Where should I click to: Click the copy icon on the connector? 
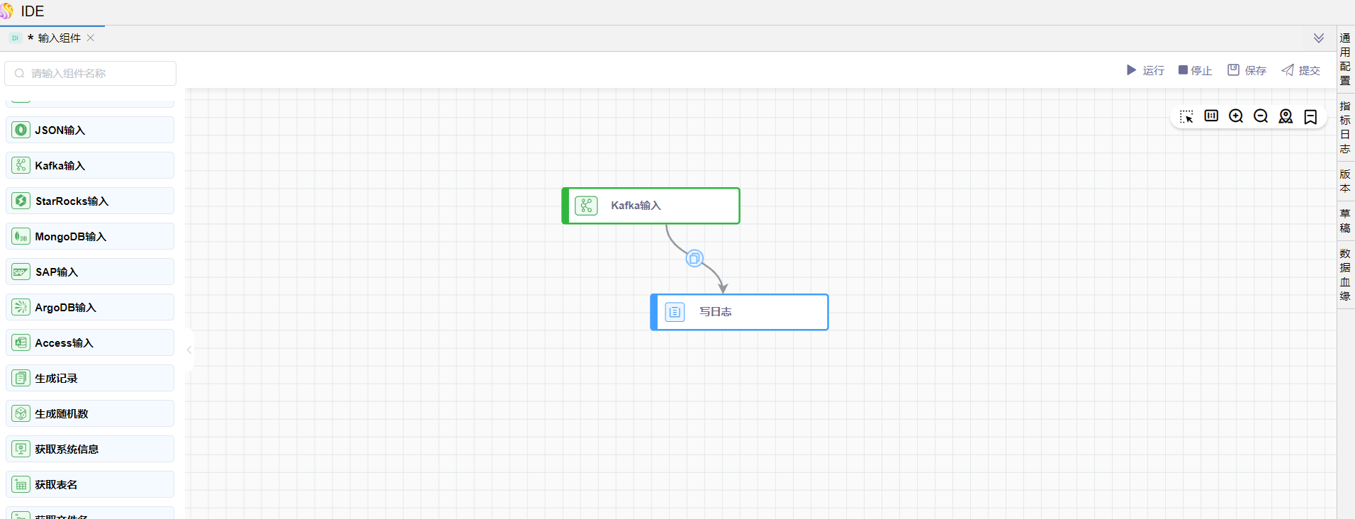(x=695, y=258)
